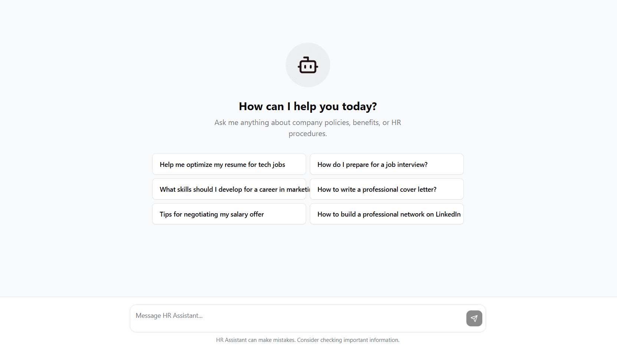Click the 'How can I help you today?' heading
This screenshot has height=346, width=617.
point(308,106)
